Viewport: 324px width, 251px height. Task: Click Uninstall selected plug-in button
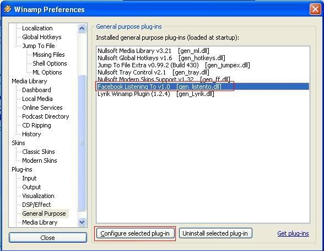click(x=215, y=233)
